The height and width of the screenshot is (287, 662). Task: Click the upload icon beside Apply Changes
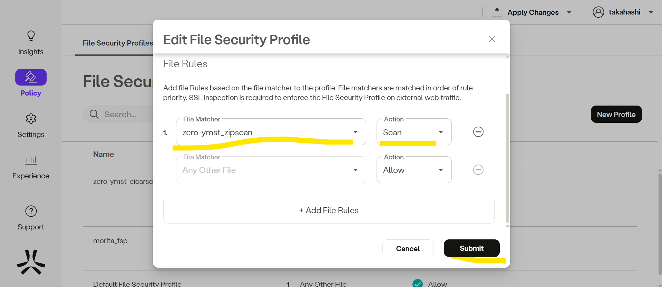pyautogui.click(x=497, y=12)
